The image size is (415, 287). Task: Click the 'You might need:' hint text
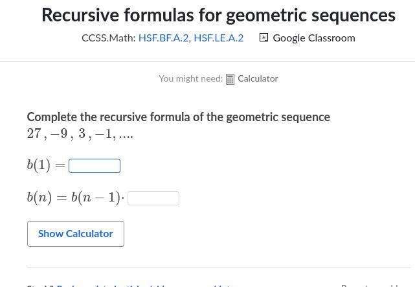[190, 78]
